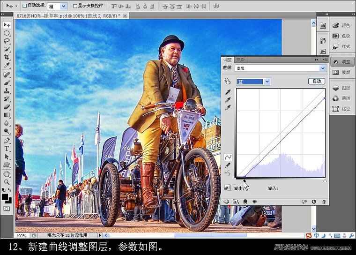Screen dimensions: 356x255
Task: Select the Gradient tool
Action: [7, 115]
